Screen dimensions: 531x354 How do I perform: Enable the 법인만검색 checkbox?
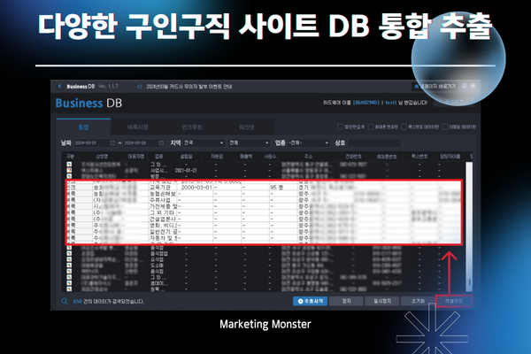(340, 127)
